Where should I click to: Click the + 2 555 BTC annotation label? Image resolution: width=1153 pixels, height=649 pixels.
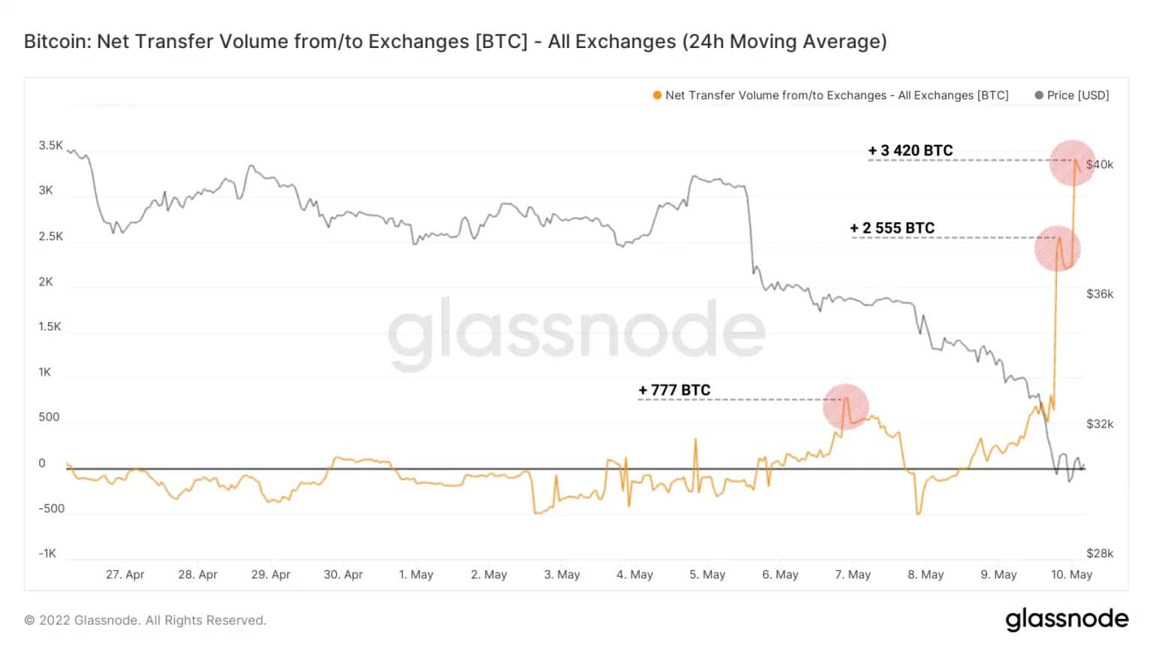[893, 228]
